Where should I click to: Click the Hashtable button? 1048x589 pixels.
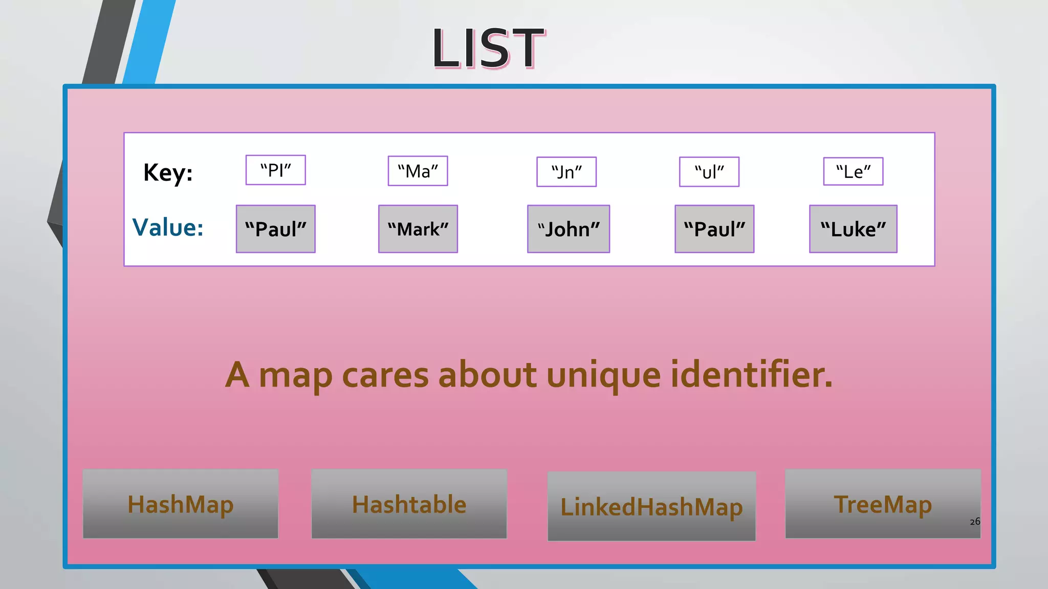pyautogui.click(x=409, y=504)
